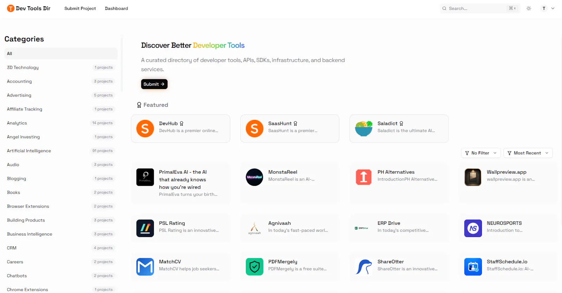This screenshot has width=562, height=293.
Task: Click the featured badge beside Saladict
Action: (x=401, y=123)
